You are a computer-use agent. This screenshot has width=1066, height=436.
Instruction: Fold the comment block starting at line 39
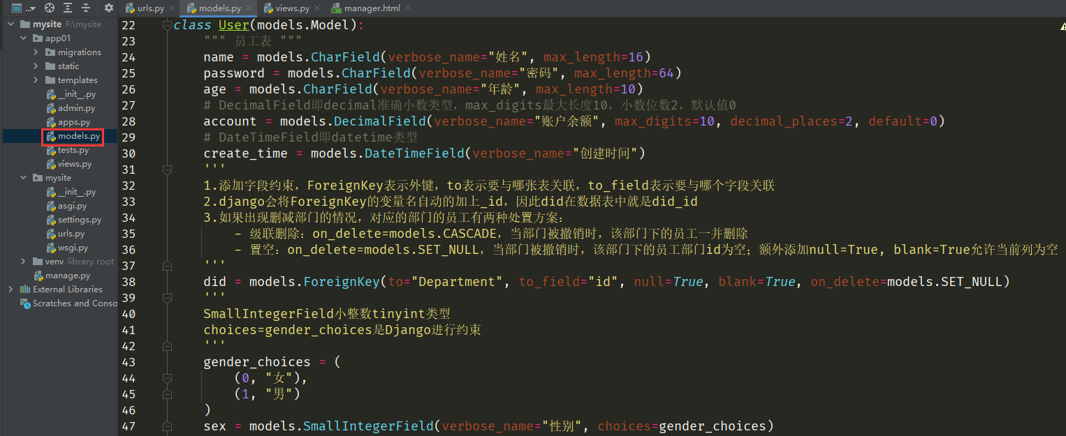166,298
